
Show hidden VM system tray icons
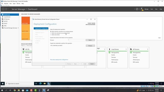coord(149,84)
